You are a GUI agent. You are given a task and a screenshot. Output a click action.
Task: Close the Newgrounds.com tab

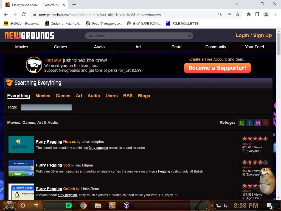[x=63, y=5]
